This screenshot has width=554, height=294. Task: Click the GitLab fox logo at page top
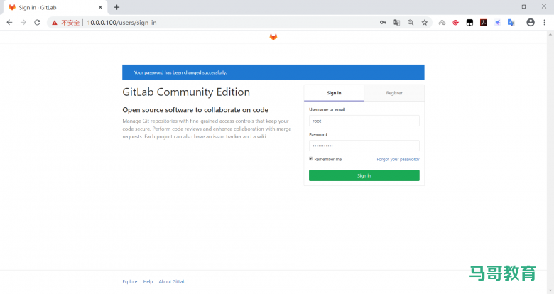pos(273,36)
